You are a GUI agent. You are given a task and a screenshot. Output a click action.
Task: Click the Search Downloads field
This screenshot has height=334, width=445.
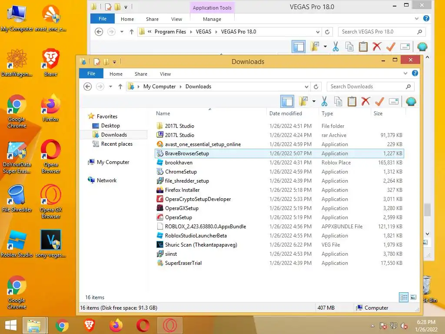(370, 87)
